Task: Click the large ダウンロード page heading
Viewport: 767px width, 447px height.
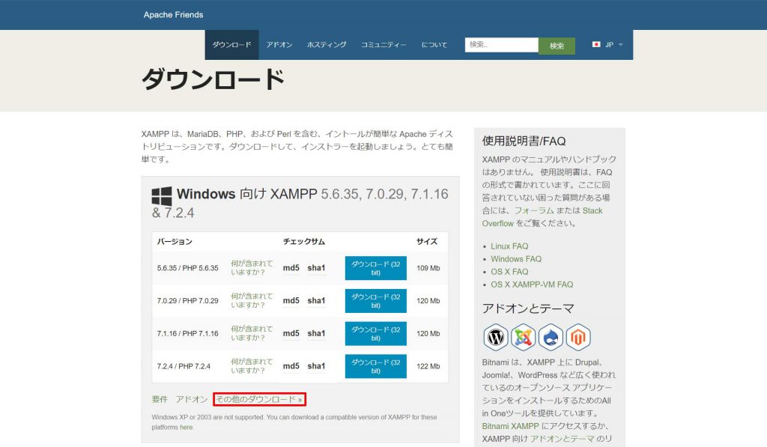Action: (x=213, y=79)
